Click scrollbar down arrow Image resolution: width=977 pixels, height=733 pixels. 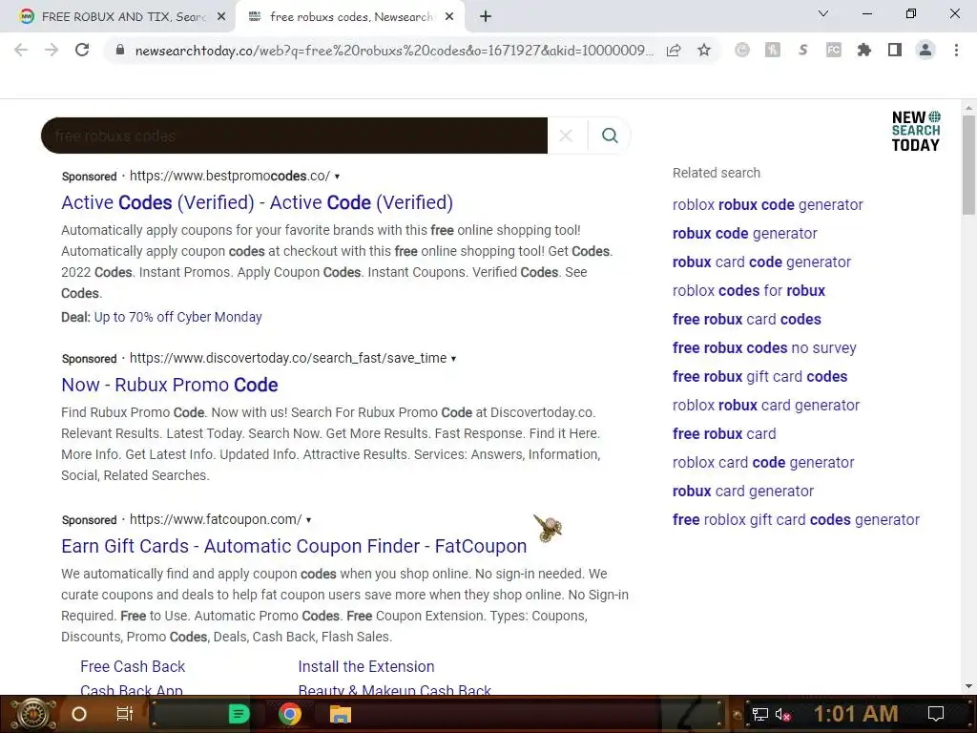click(x=968, y=686)
